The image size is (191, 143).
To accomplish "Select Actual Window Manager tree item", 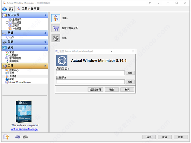I will pyautogui.click(x=20, y=82).
